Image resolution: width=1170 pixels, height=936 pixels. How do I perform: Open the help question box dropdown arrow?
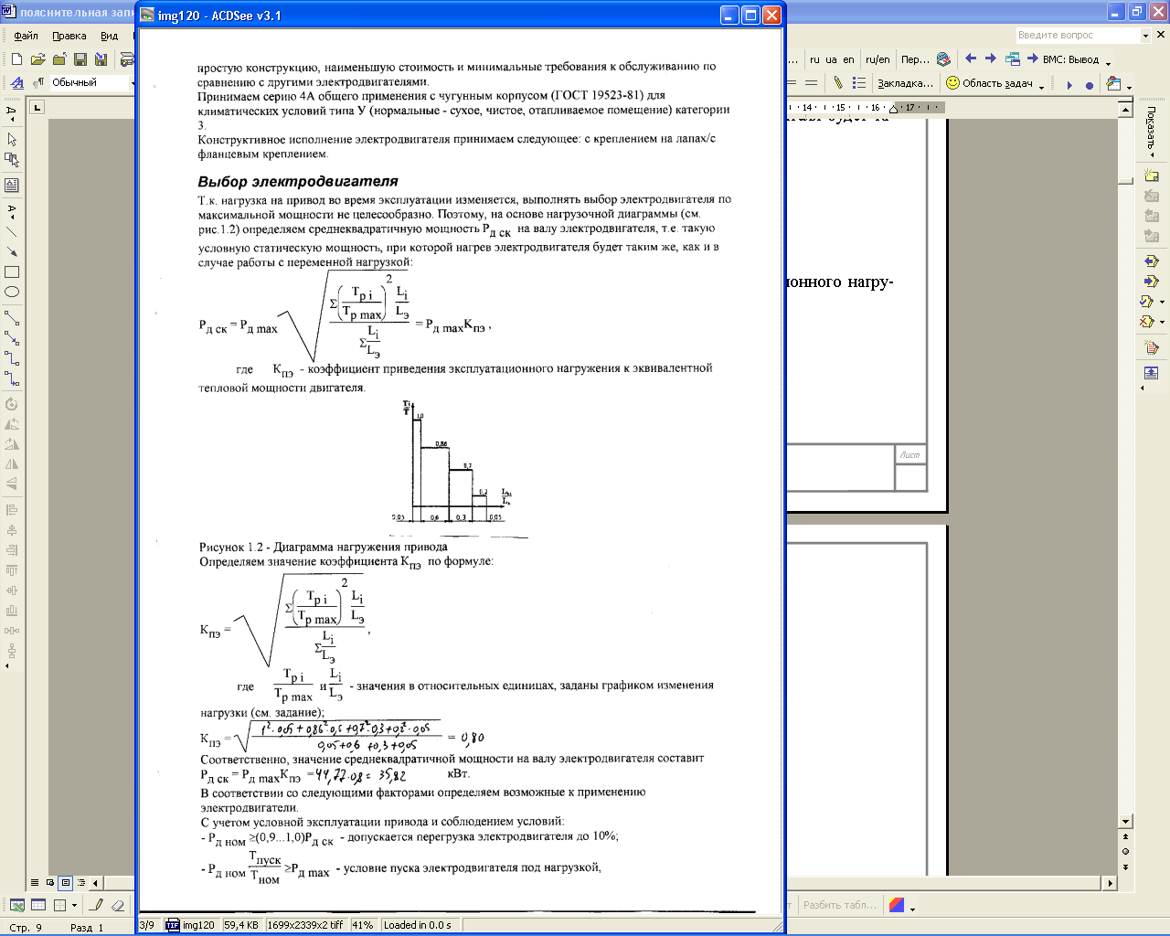click(x=1145, y=36)
